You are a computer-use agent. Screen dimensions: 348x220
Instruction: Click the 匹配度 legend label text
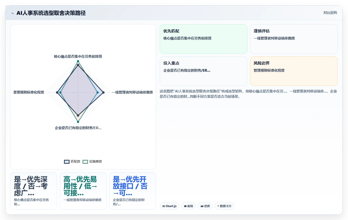(76, 162)
